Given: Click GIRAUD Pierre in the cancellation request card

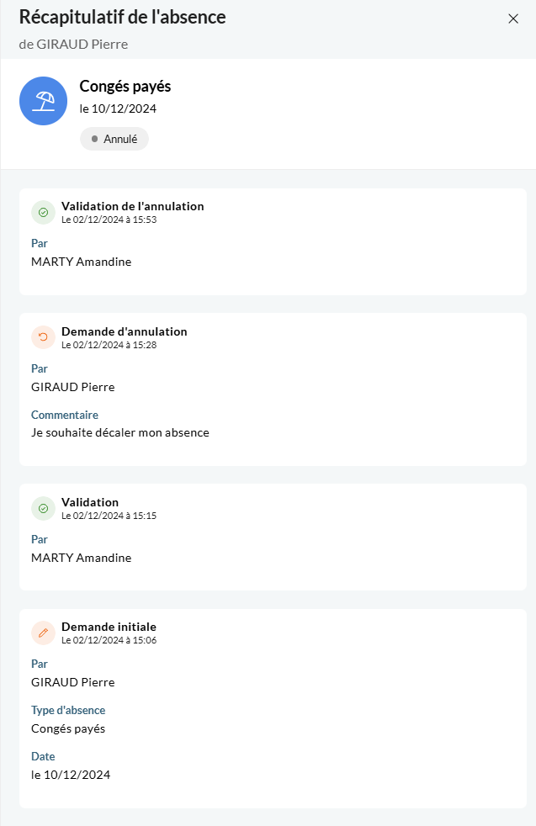Looking at the screenshot, I should [x=72, y=387].
